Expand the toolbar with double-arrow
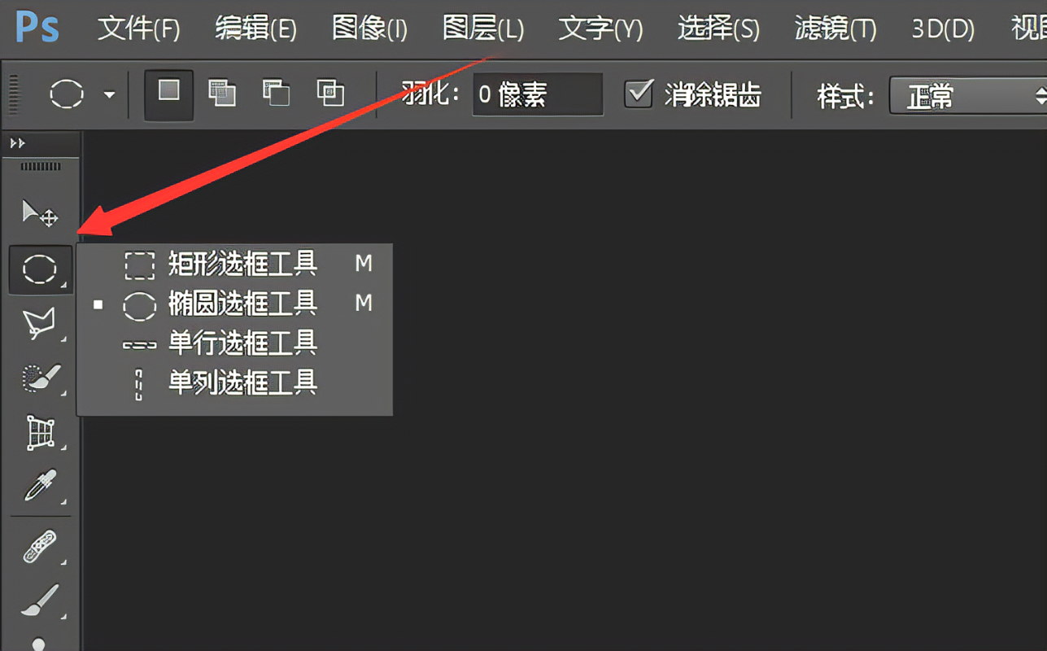1047x651 pixels. tap(17, 143)
